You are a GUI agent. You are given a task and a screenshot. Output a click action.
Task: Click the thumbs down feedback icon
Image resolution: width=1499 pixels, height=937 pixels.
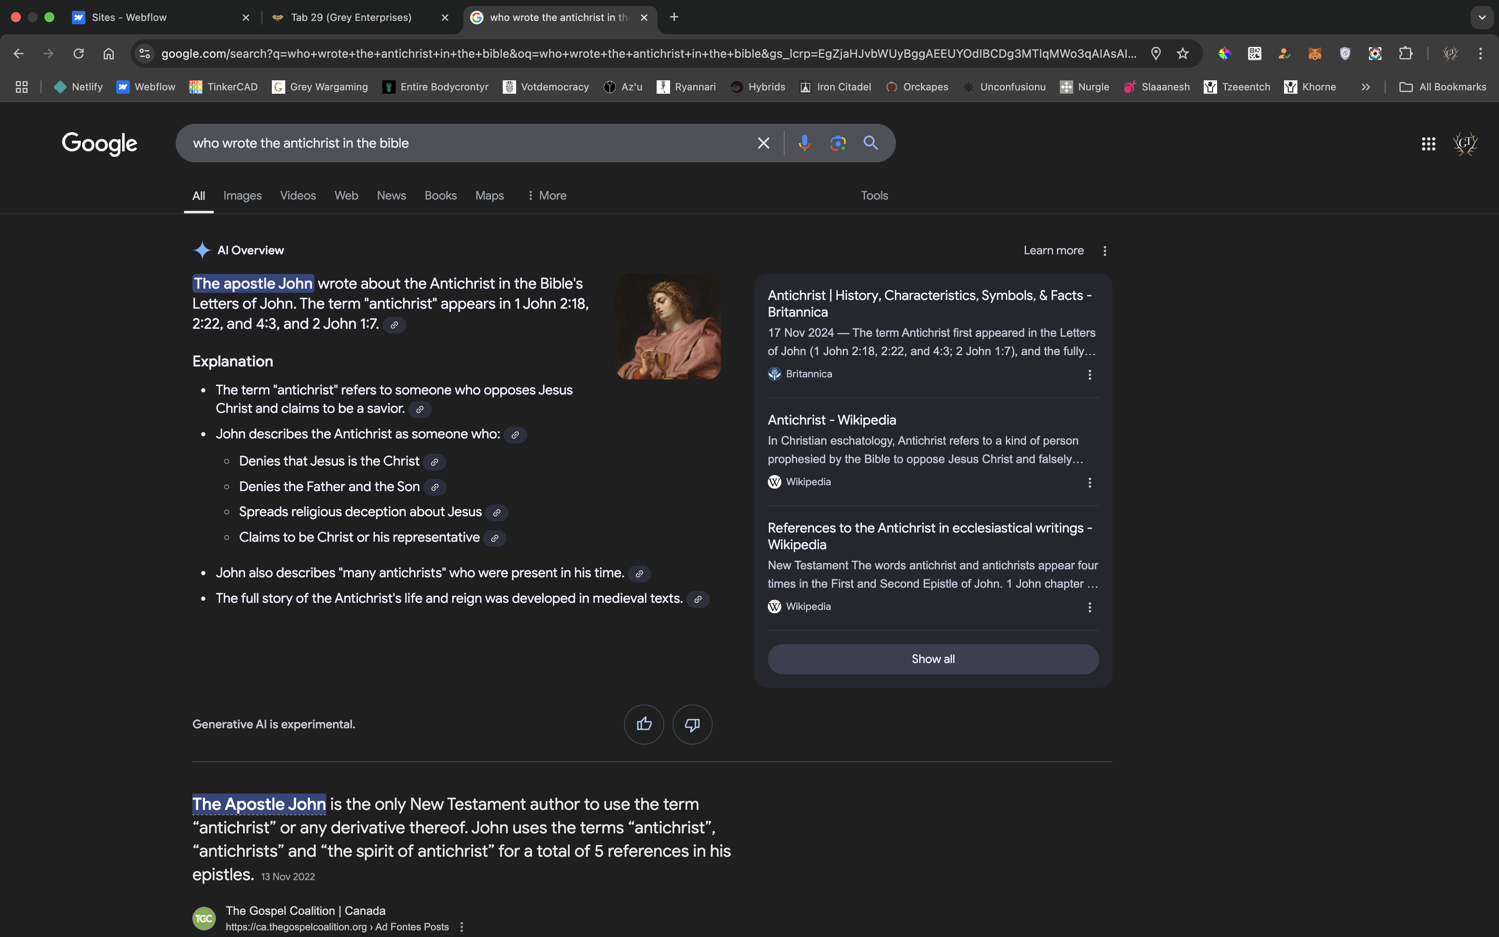point(692,724)
